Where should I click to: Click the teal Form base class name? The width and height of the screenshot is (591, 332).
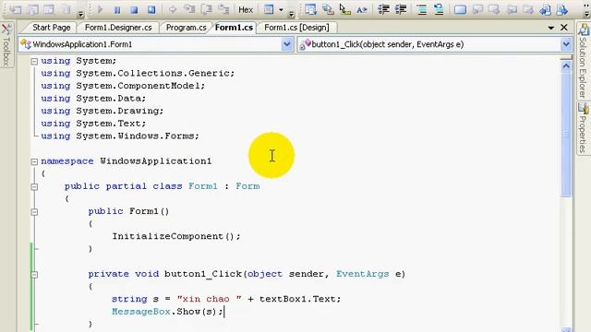[247, 186]
